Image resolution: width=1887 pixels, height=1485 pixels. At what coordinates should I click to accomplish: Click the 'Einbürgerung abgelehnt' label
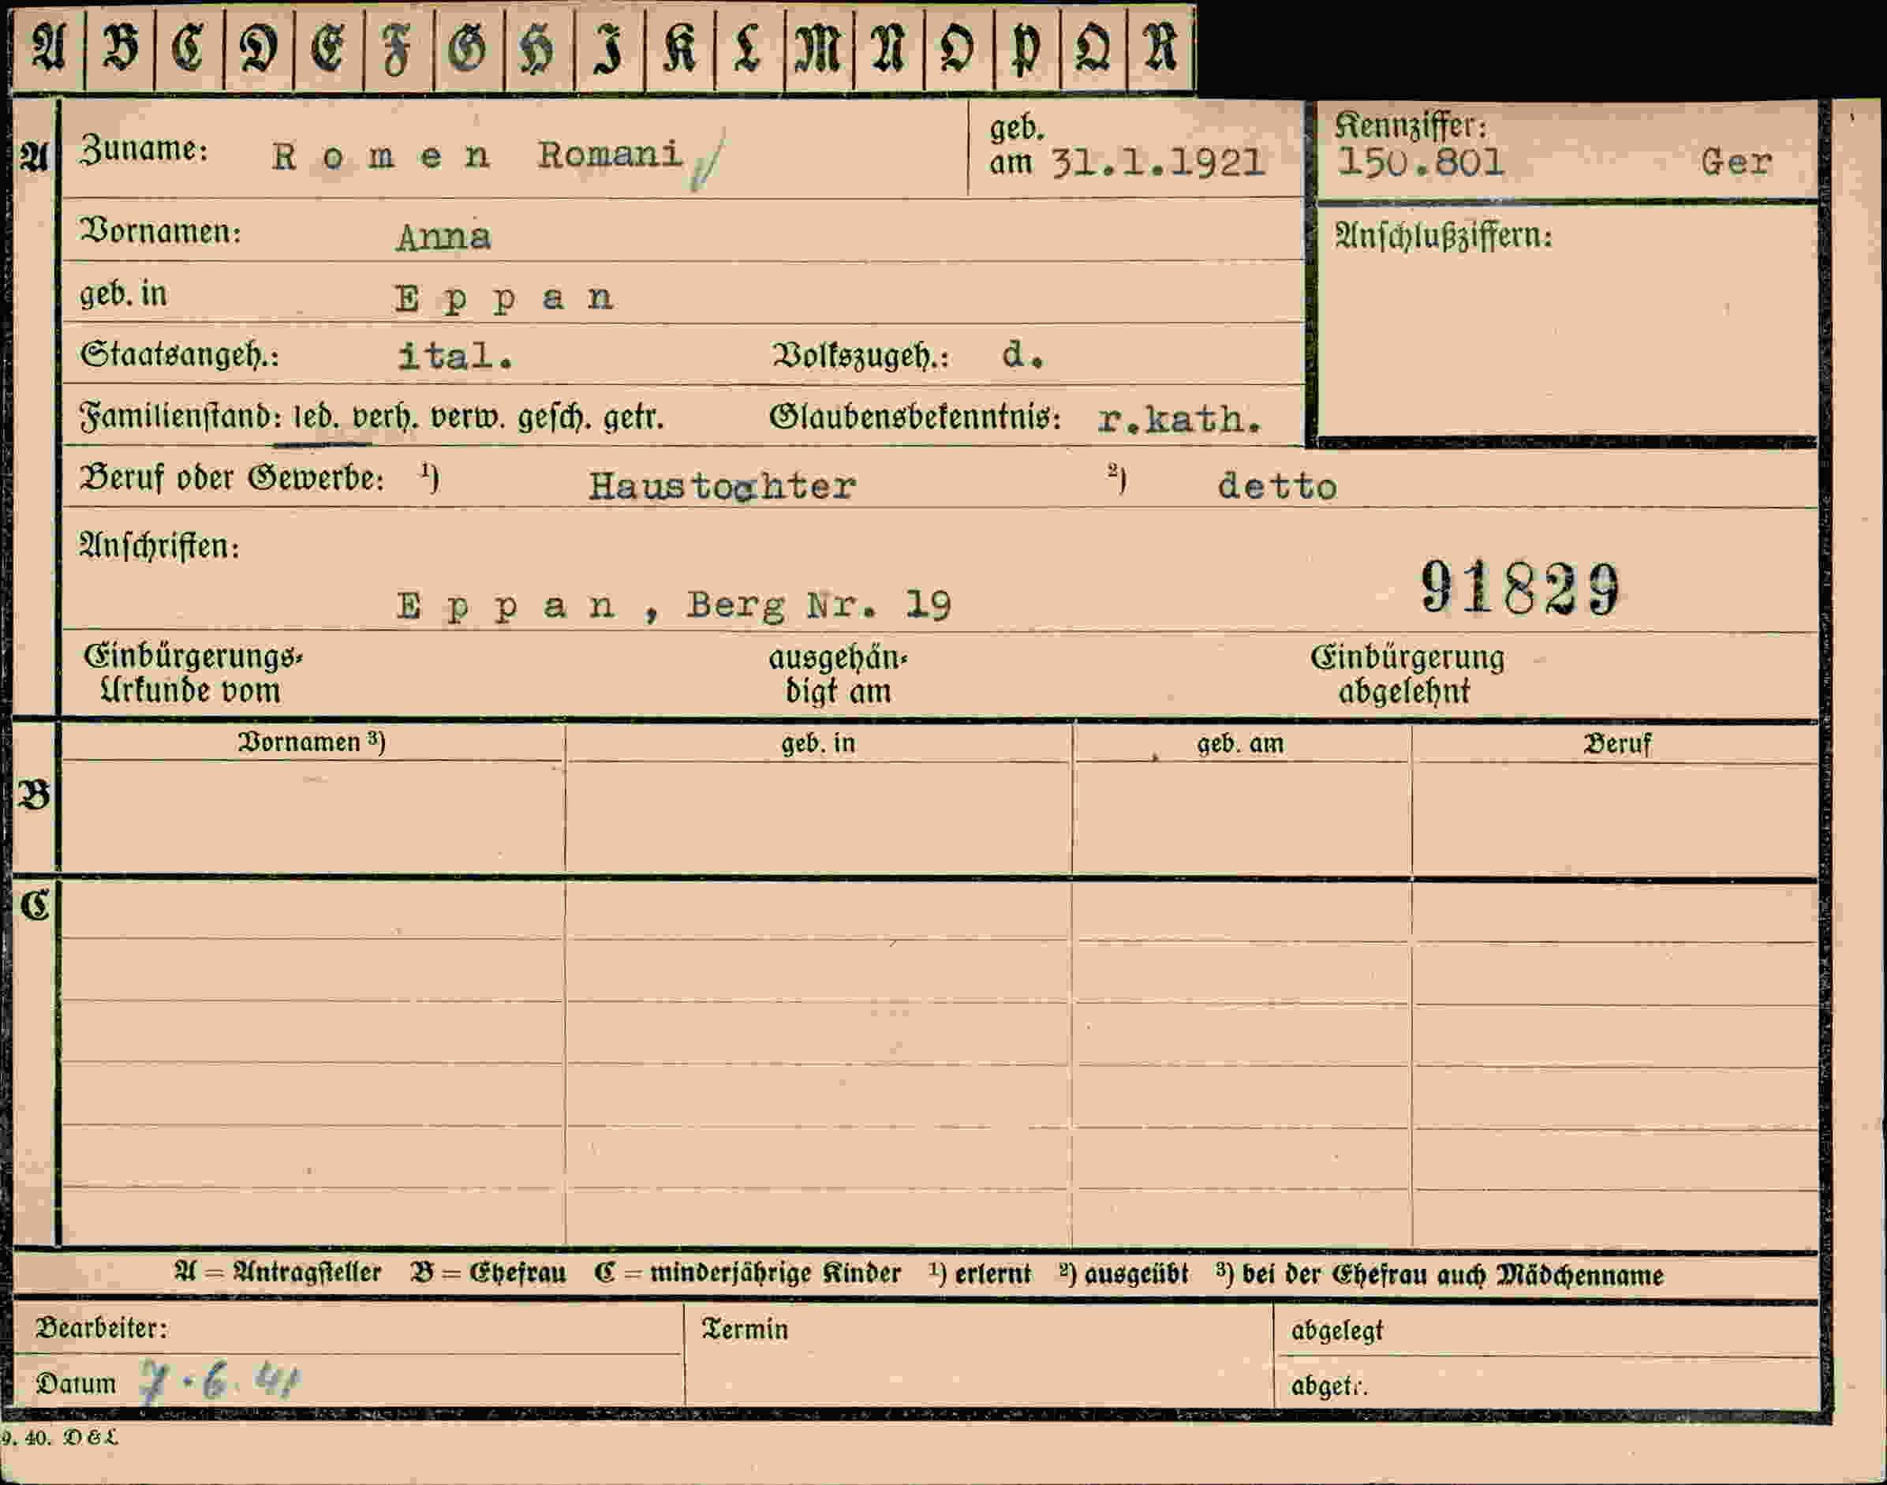[x=1407, y=674]
